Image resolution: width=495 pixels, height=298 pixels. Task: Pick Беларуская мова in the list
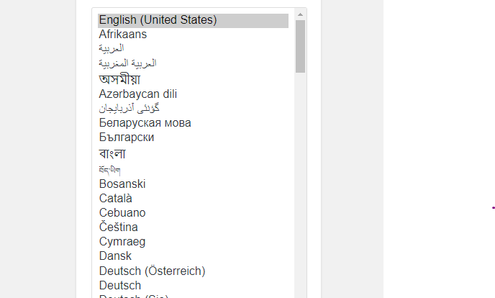click(x=193, y=123)
